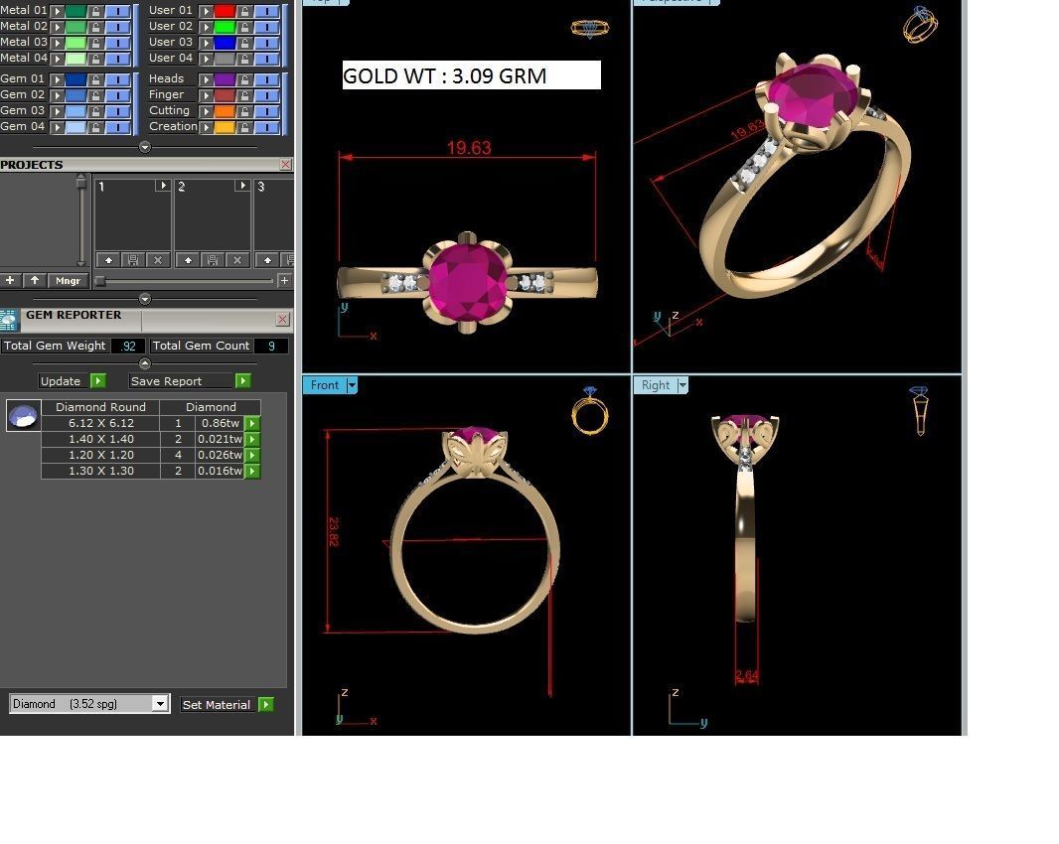The height and width of the screenshot is (844, 1059).
Task: Click the User 01 red color swatch
Action: click(225, 11)
